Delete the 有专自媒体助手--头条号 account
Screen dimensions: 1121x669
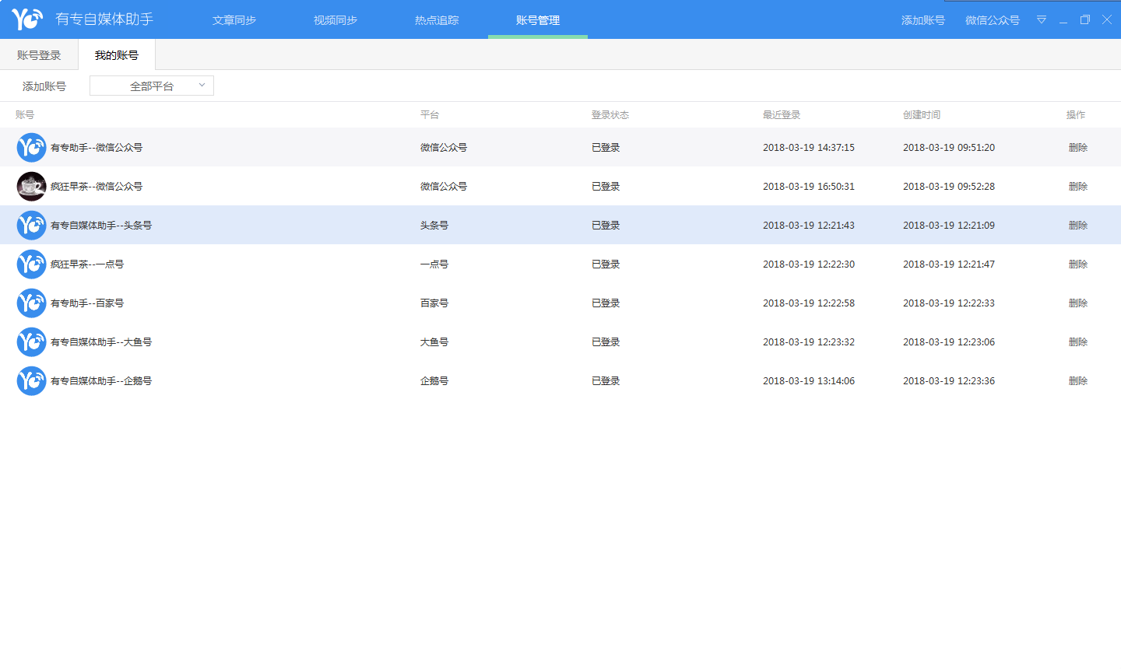(1077, 226)
